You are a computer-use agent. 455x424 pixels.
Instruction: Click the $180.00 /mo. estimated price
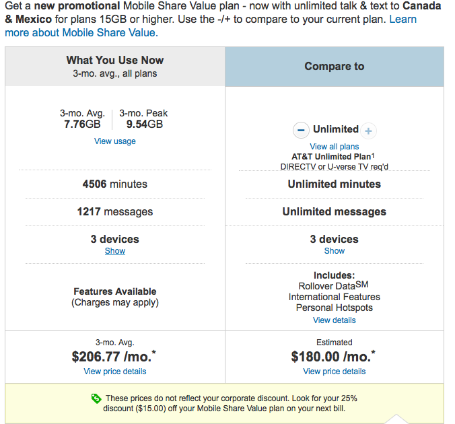(333, 357)
